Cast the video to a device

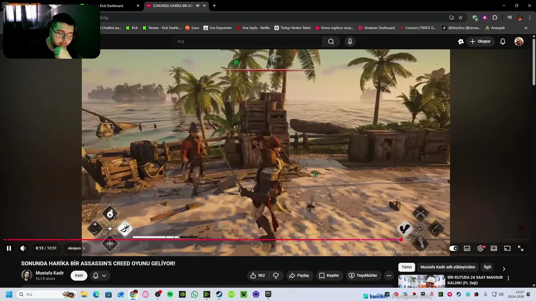(x=507, y=248)
